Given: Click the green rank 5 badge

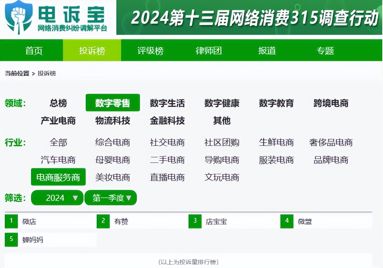Looking at the screenshot, I should (x=11, y=239).
